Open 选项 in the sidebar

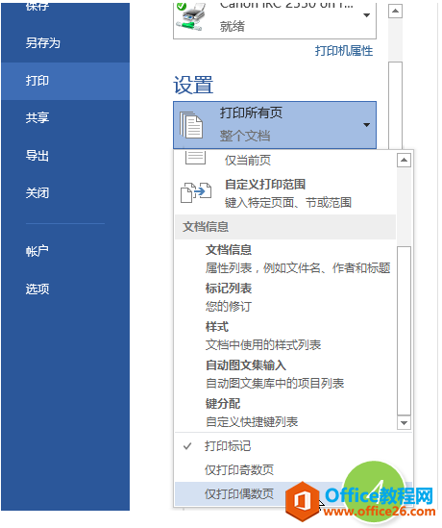pyautogui.click(x=65, y=289)
